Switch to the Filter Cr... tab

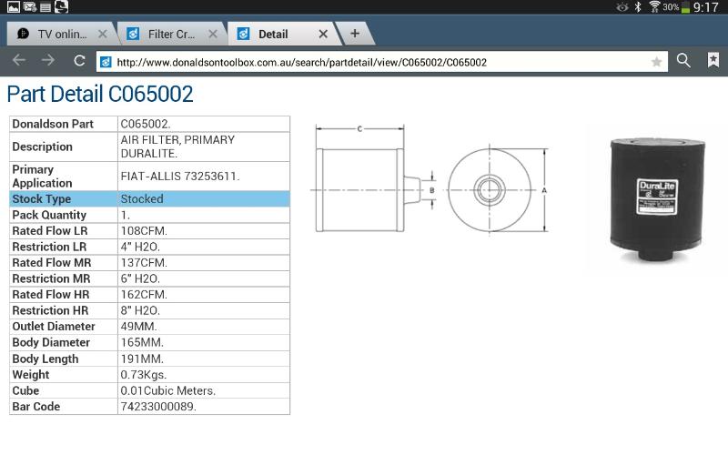171,34
